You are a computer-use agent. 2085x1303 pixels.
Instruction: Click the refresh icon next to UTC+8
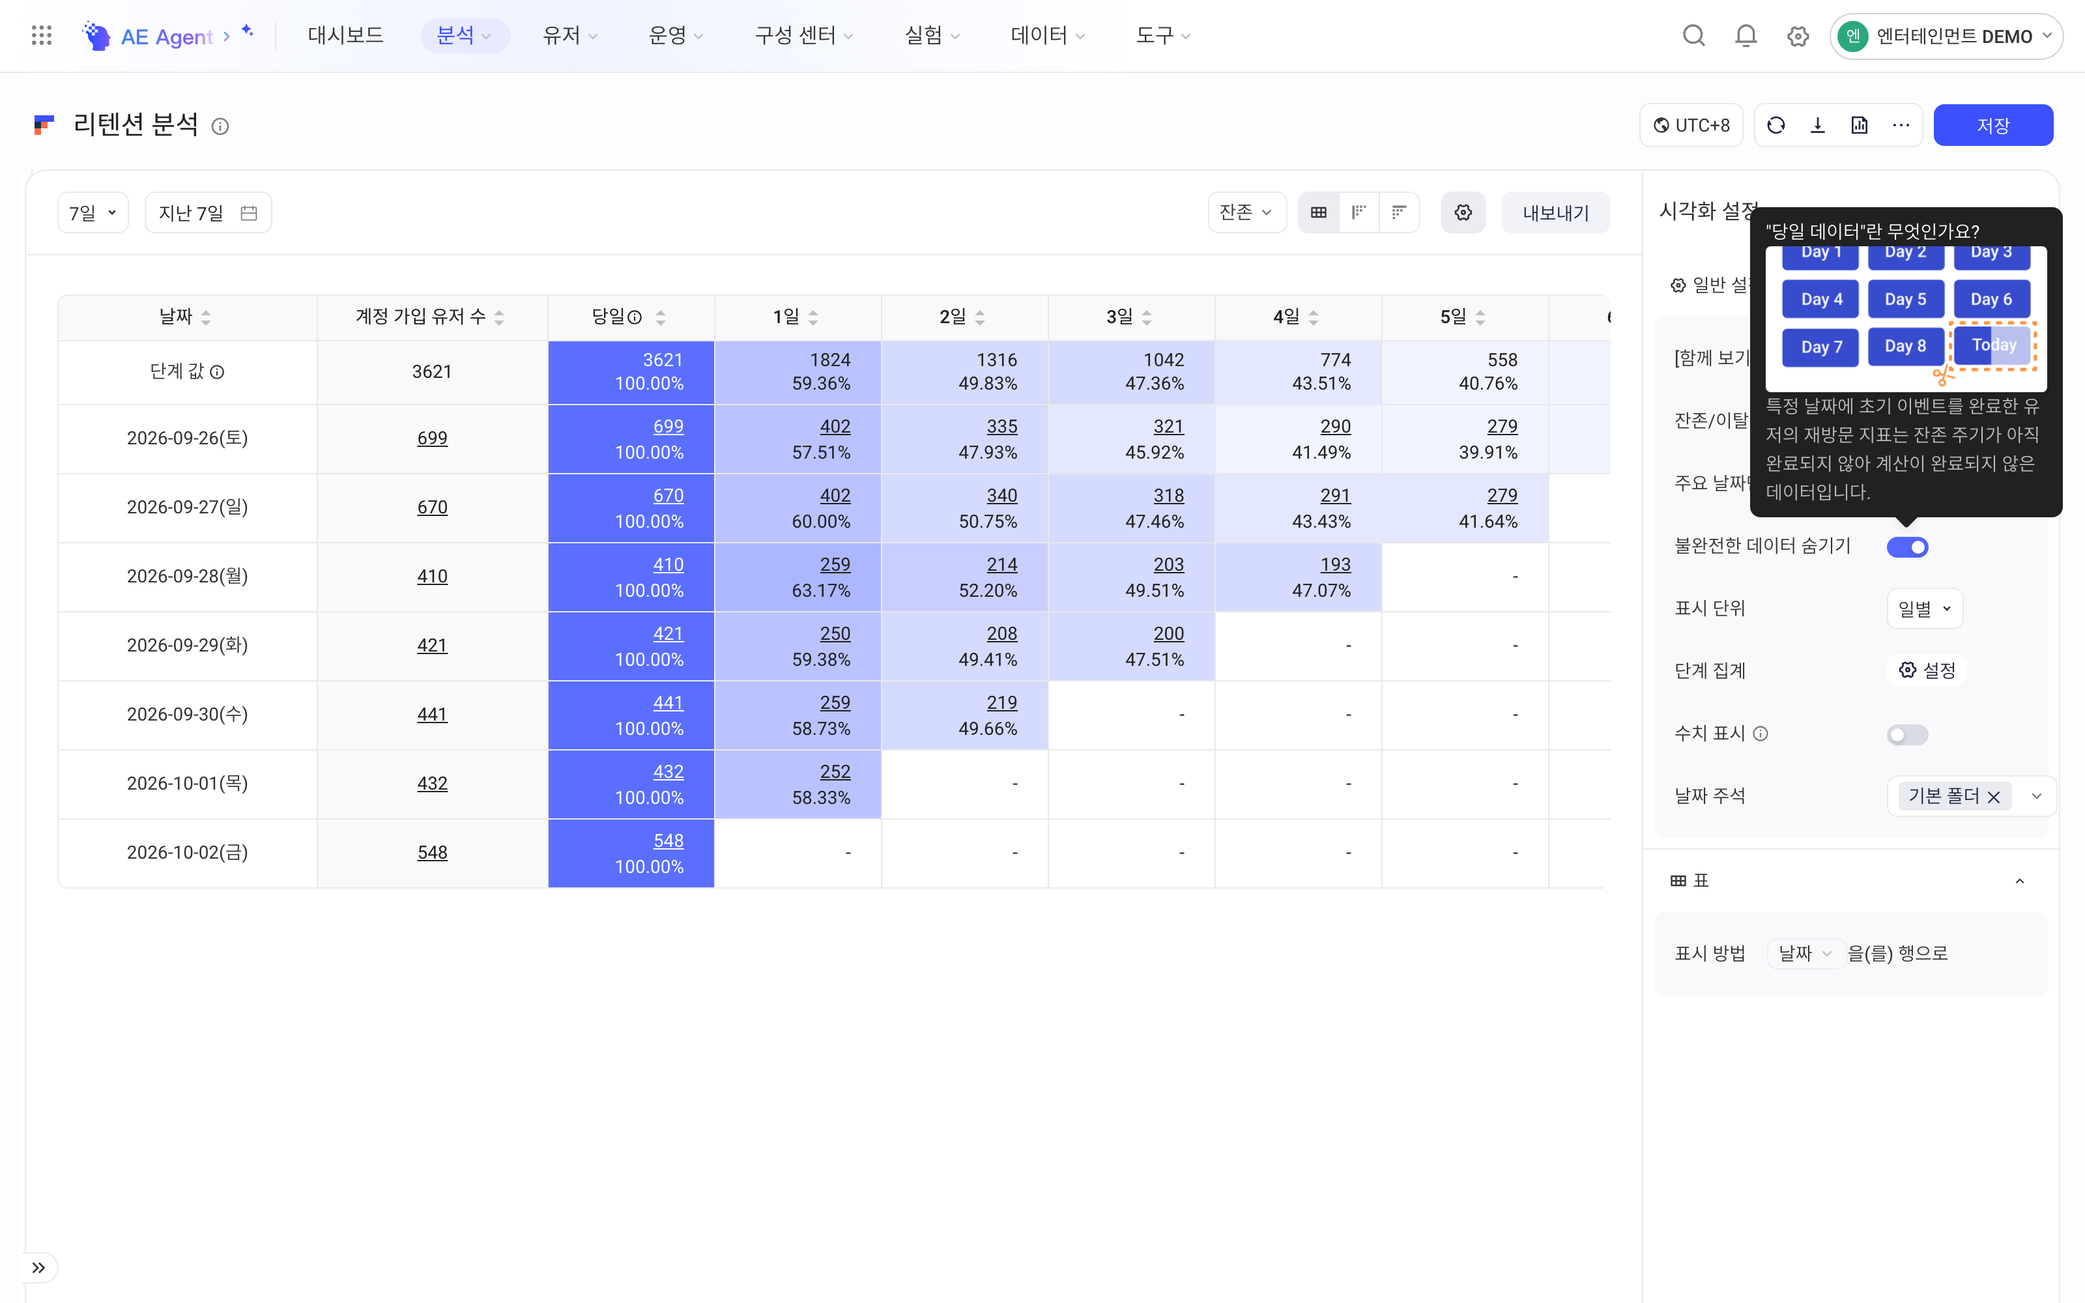point(1776,126)
